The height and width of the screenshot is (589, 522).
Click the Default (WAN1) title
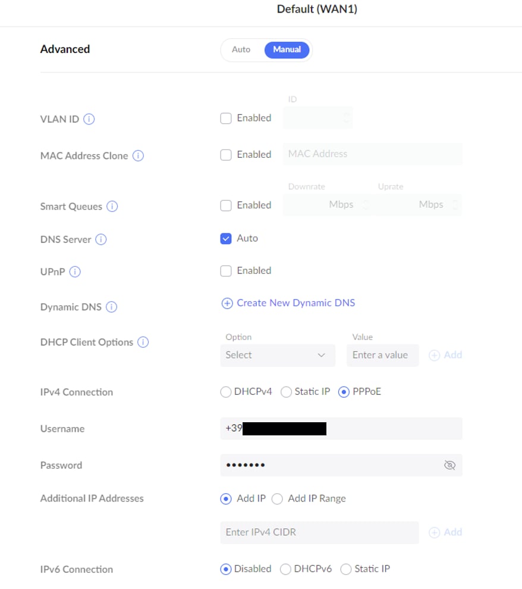(x=317, y=9)
